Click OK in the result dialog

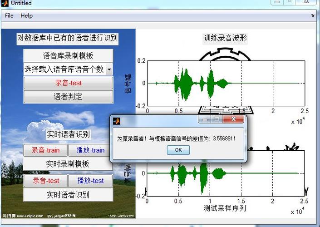point(178,150)
